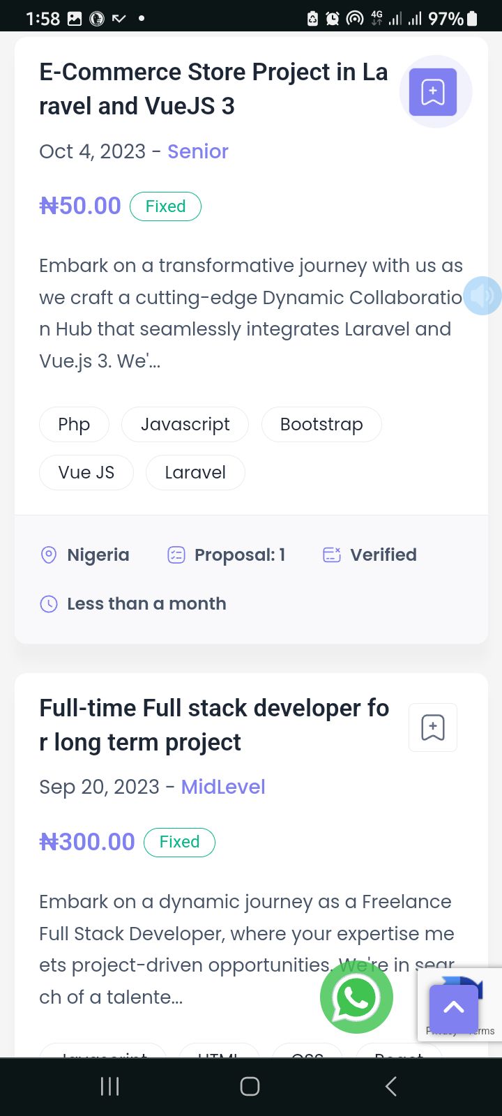
Task: Click the Senior experience level link
Action: point(198,151)
